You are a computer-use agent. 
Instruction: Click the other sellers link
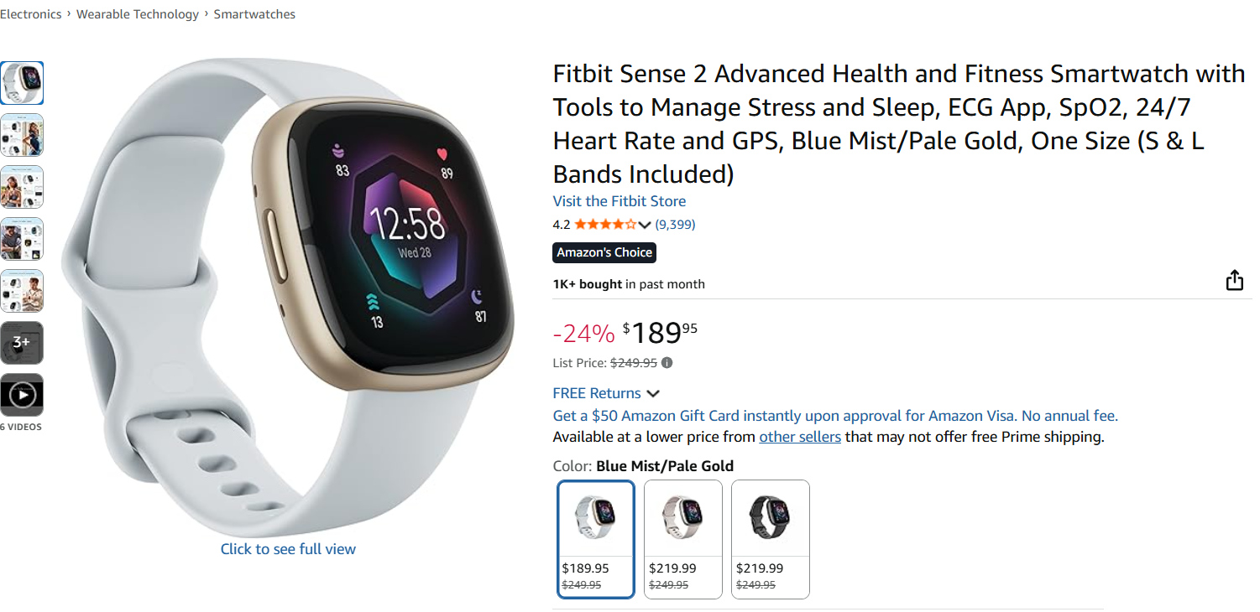click(799, 437)
